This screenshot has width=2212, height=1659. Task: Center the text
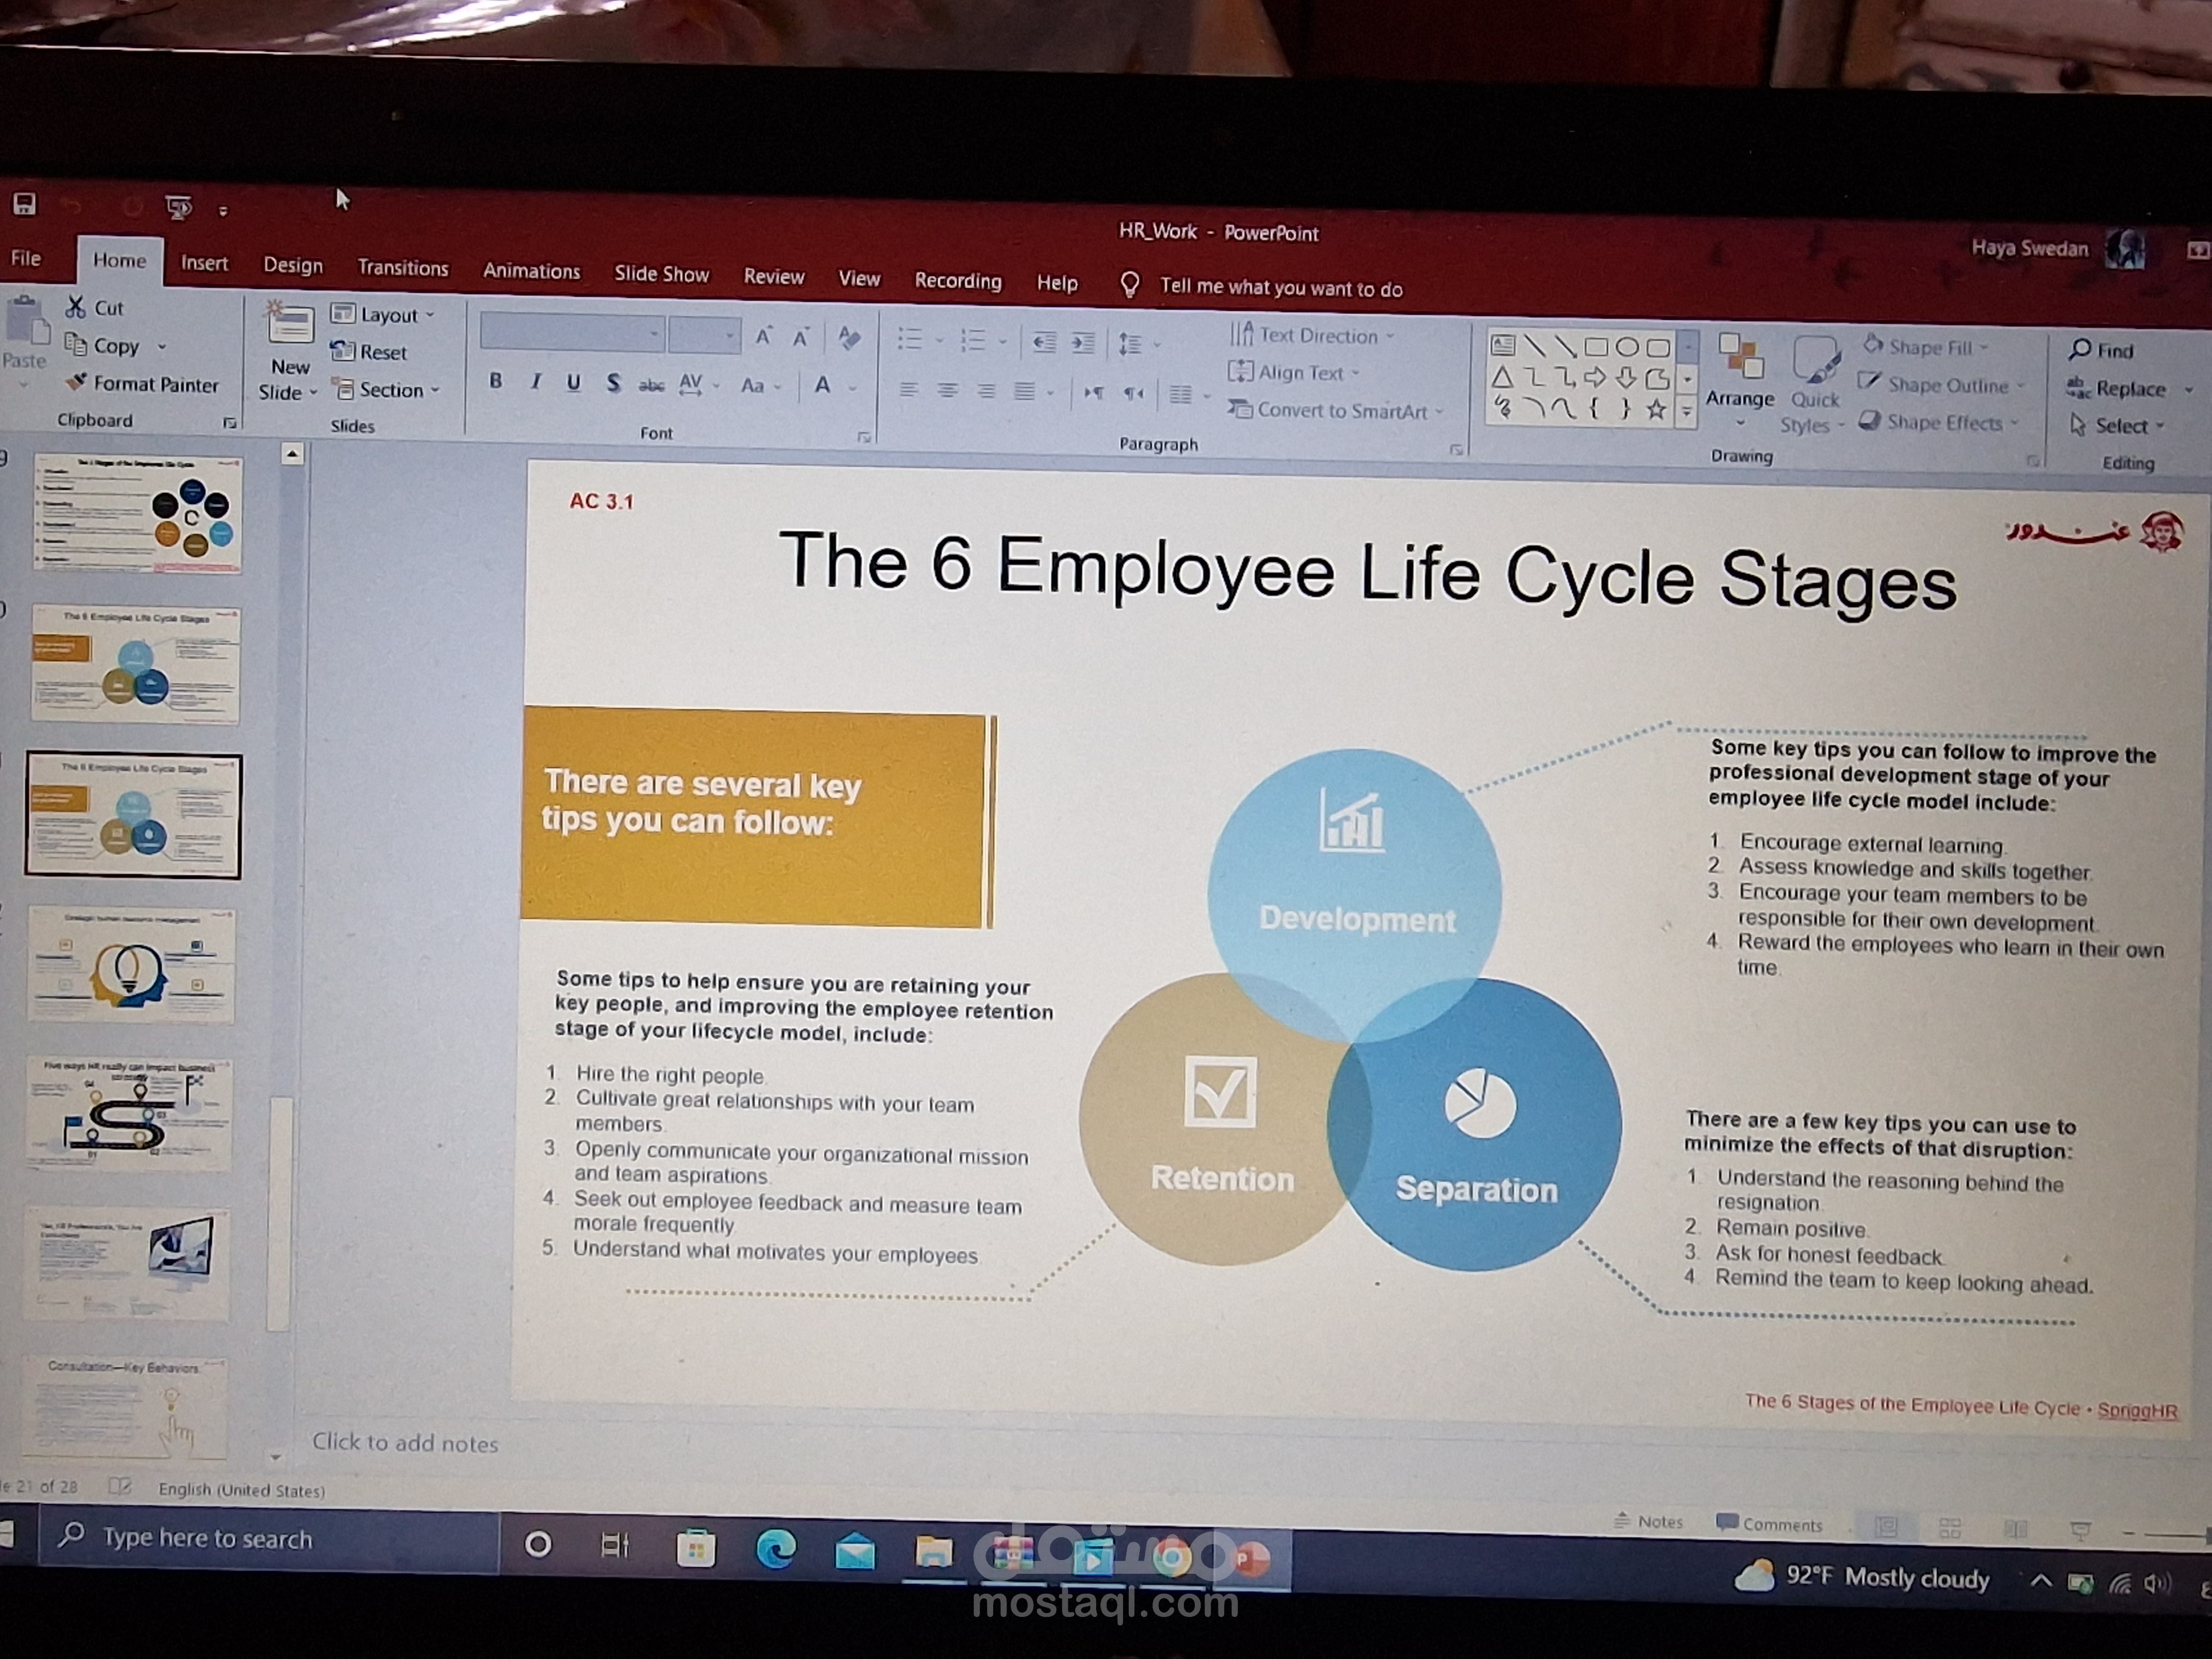947,390
